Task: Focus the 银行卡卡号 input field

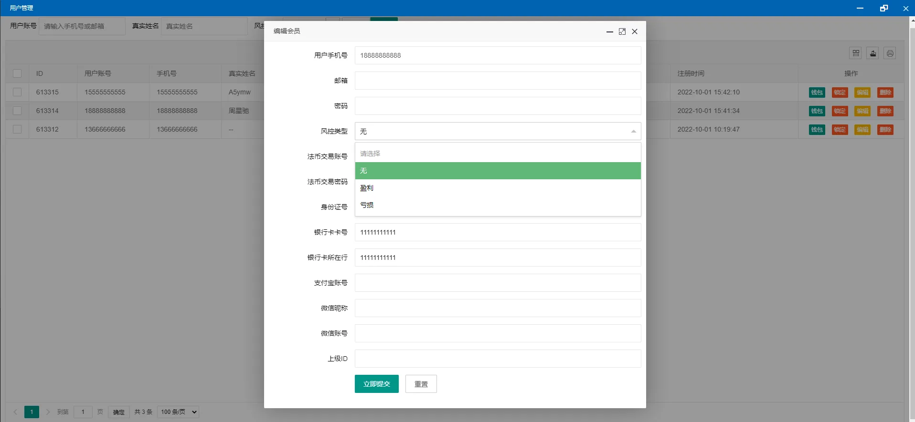Action: coord(498,232)
